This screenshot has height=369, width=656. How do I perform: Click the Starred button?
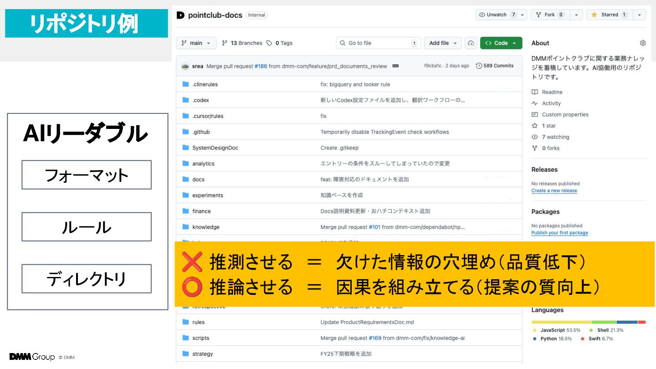click(x=610, y=15)
